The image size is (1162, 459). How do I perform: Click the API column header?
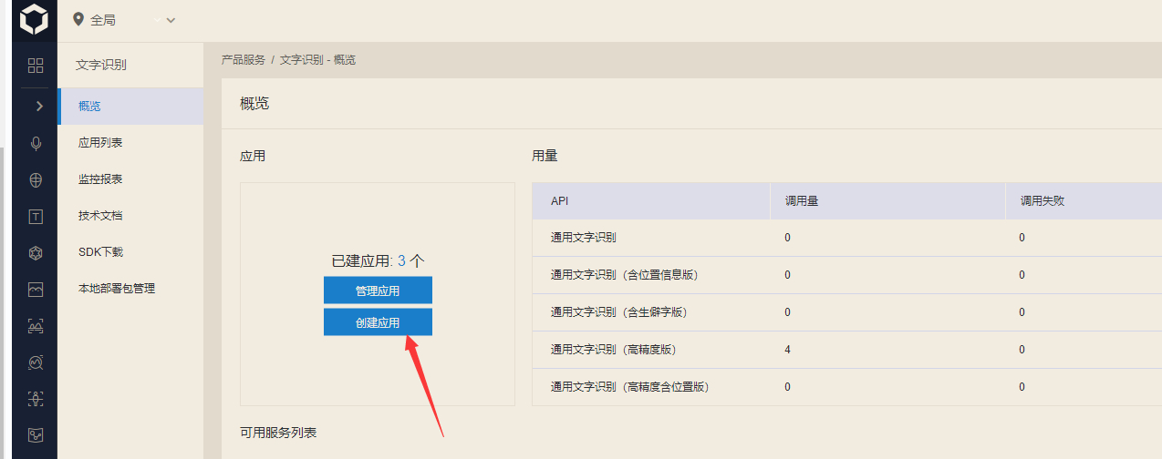tap(559, 201)
